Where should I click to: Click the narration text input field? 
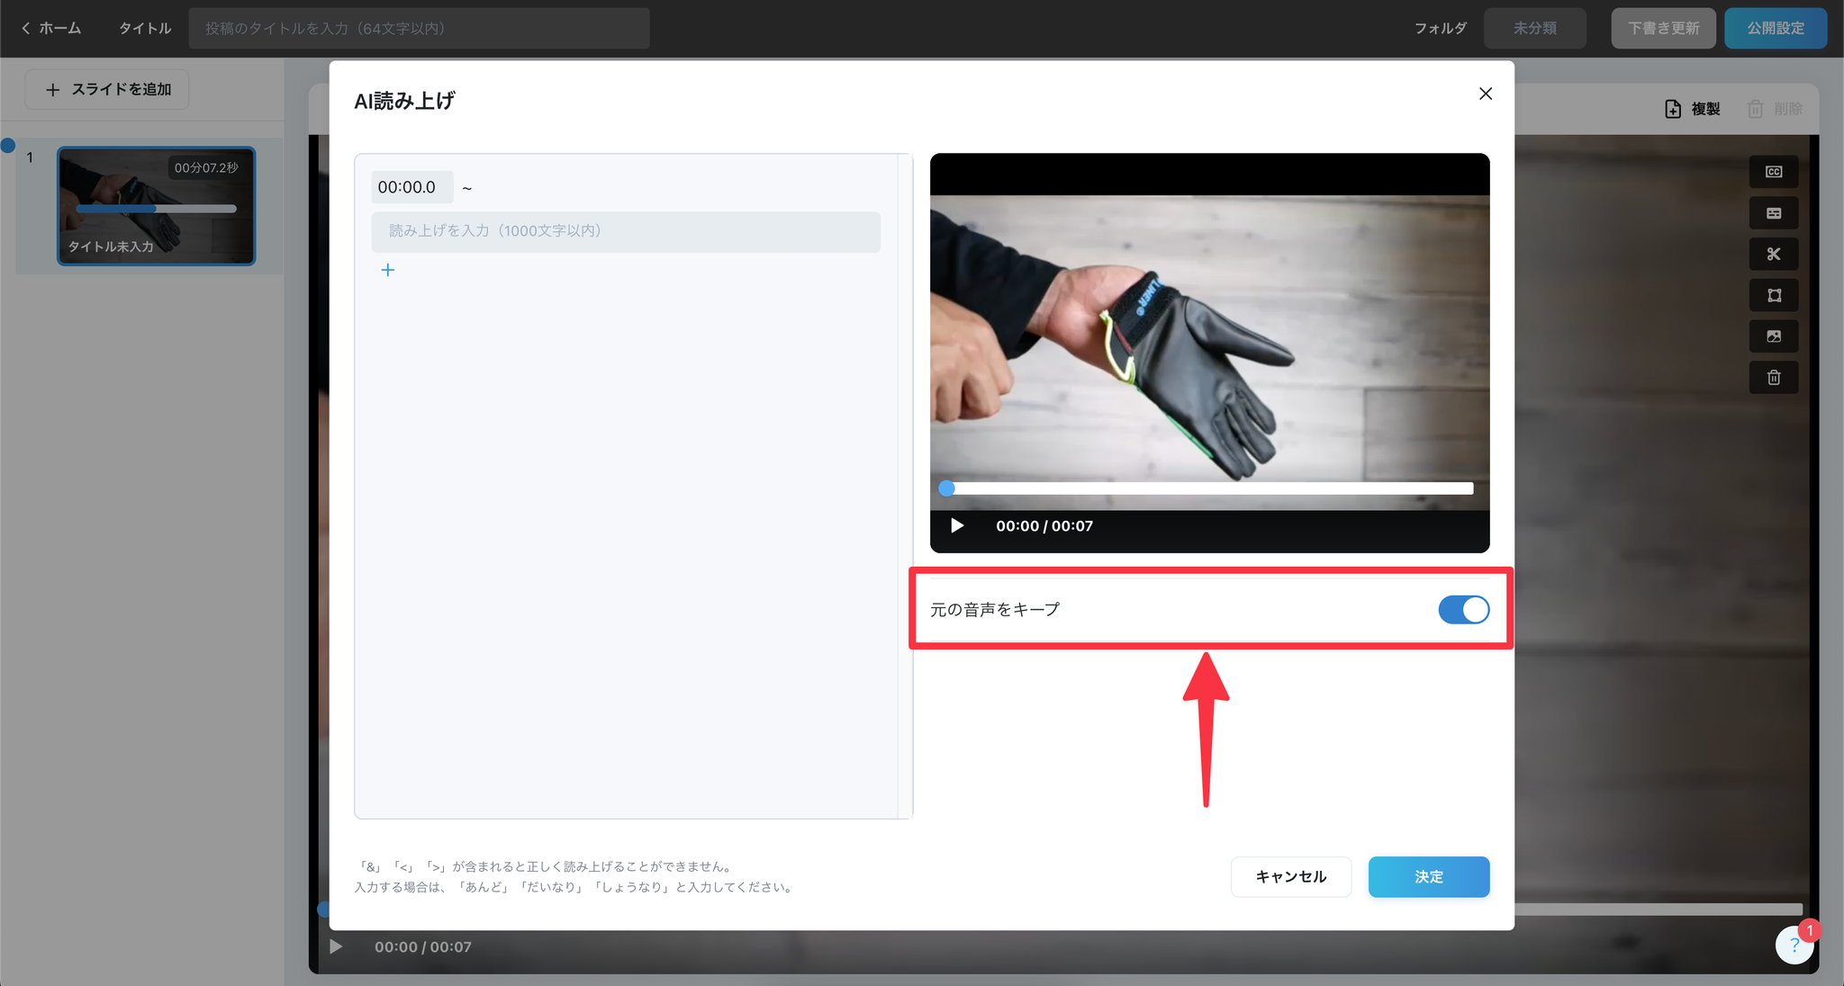625,231
